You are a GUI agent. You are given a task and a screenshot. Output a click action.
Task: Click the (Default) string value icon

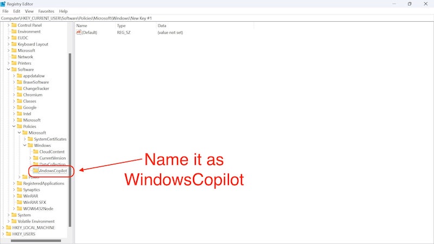pos(79,33)
